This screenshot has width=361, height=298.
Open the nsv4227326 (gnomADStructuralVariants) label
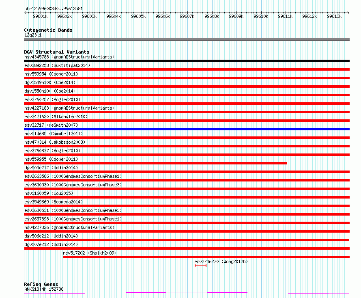click(x=69, y=227)
